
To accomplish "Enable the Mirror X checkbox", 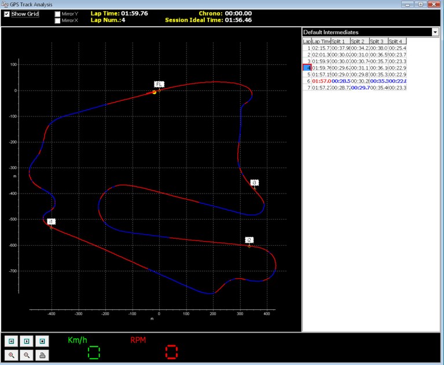I will tap(57, 20).
